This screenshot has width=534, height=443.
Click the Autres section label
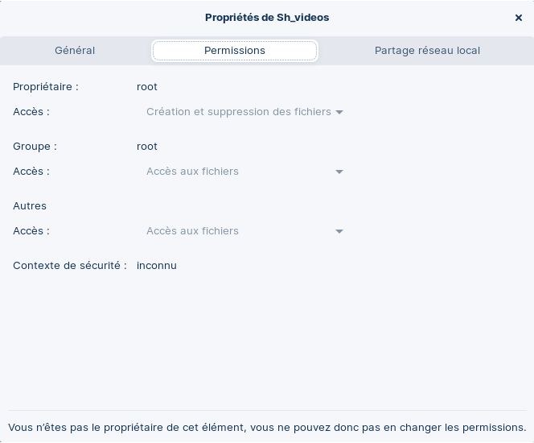click(x=30, y=206)
